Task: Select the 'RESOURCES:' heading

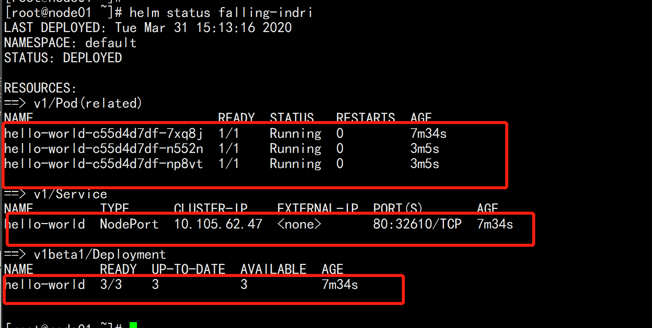Action: pyautogui.click(x=40, y=88)
